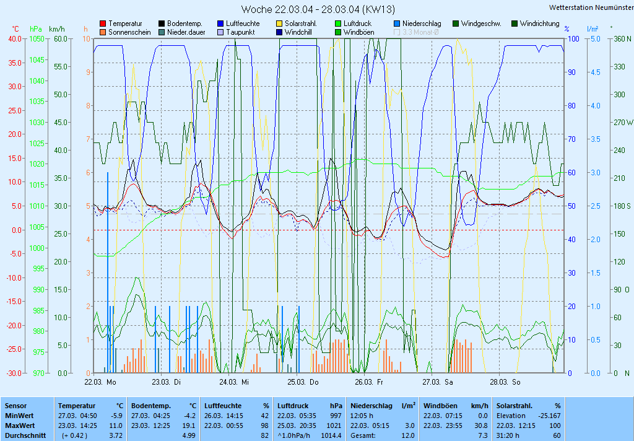This screenshot has width=634, height=441.
Task: Toggle the green Luftdruck legend swatch
Action: tap(338, 24)
